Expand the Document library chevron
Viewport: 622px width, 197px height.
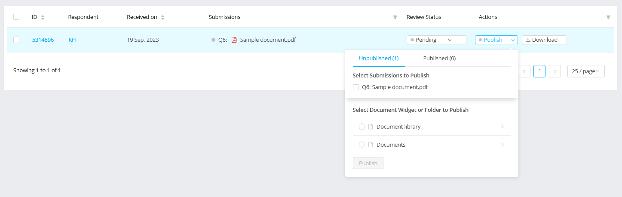pyautogui.click(x=502, y=126)
